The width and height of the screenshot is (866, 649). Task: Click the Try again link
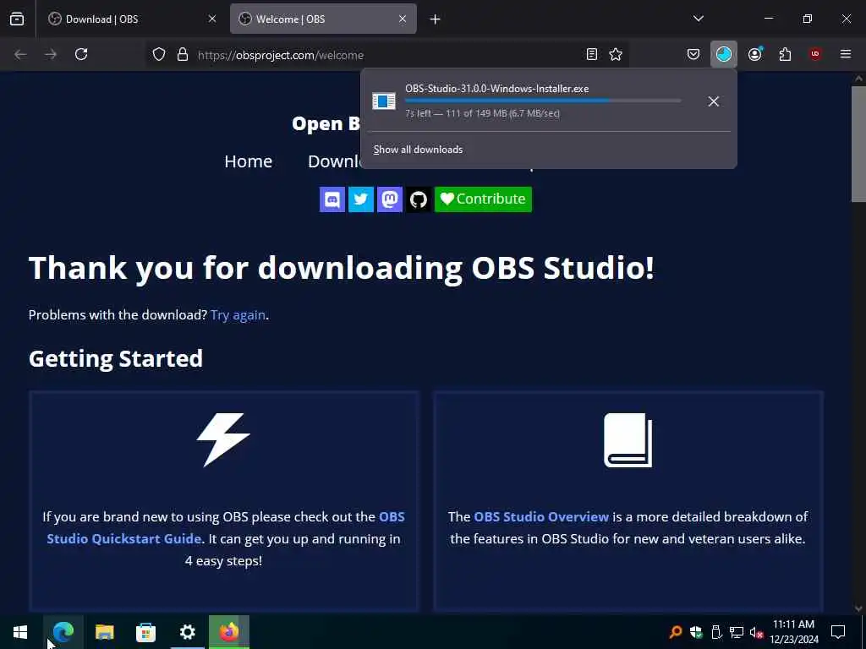point(238,315)
